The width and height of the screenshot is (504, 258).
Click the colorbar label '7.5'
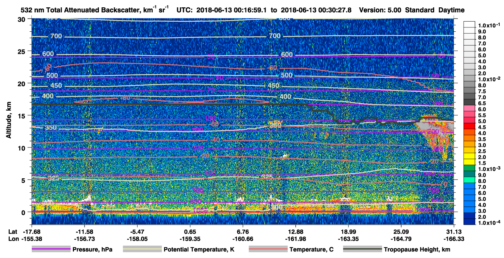click(482, 91)
